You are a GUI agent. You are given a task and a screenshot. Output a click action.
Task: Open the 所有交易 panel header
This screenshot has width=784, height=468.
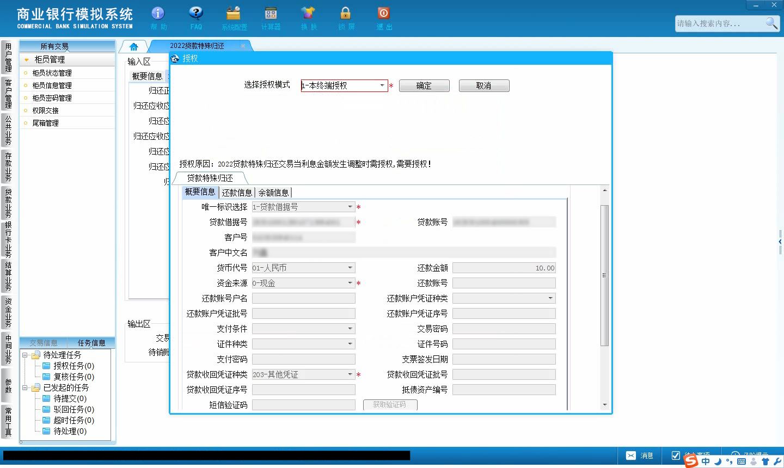(67, 46)
